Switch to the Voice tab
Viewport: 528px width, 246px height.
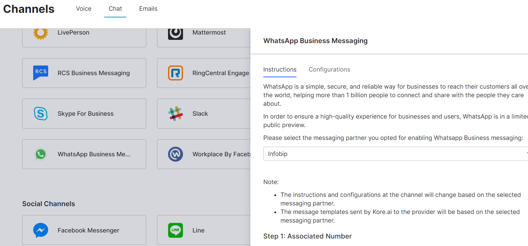(84, 9)
